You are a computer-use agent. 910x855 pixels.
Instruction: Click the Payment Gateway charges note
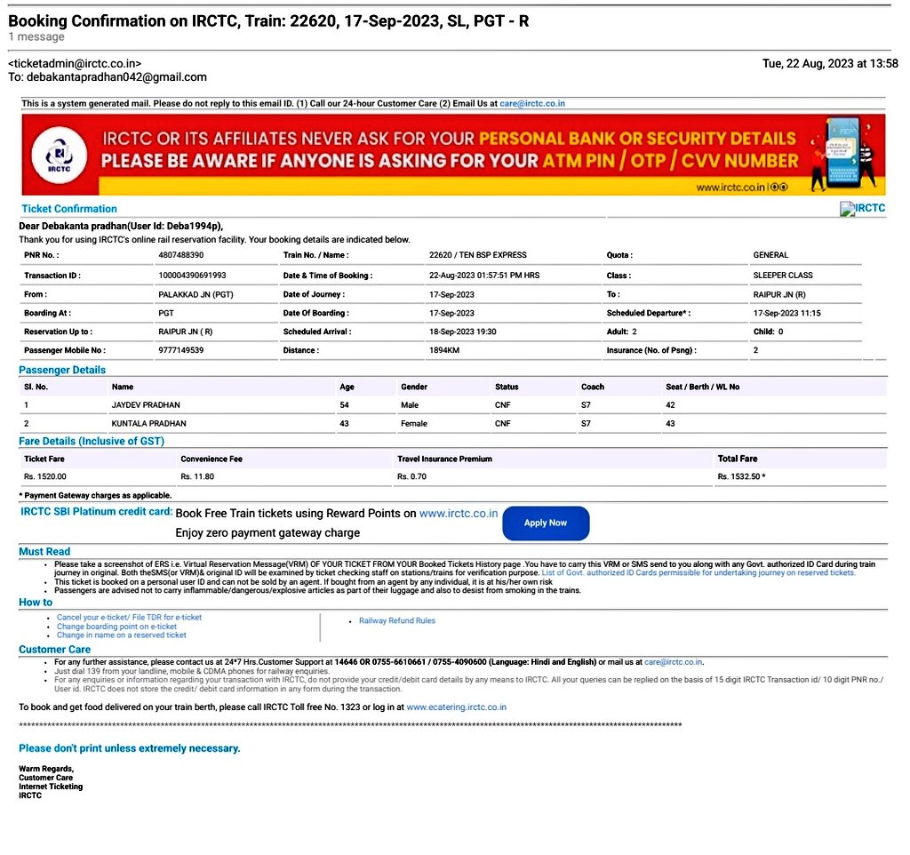tap(95, 496)
